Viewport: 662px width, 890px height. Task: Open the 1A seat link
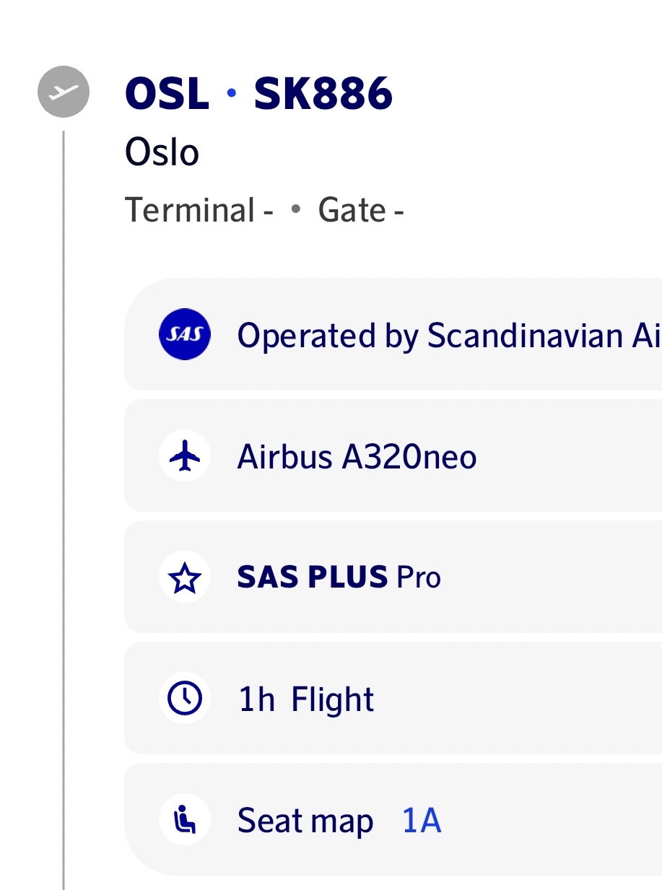click(422, 821)
